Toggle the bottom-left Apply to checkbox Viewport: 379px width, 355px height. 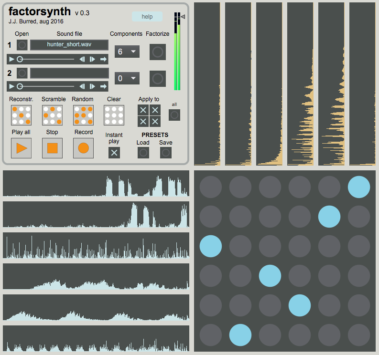(143, 121)
